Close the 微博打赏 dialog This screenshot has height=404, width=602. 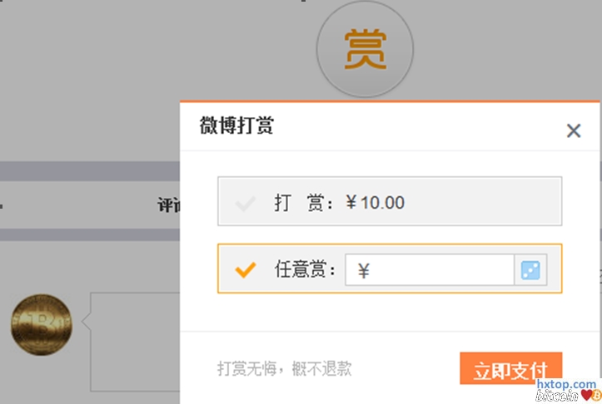[x=573, y=131]
